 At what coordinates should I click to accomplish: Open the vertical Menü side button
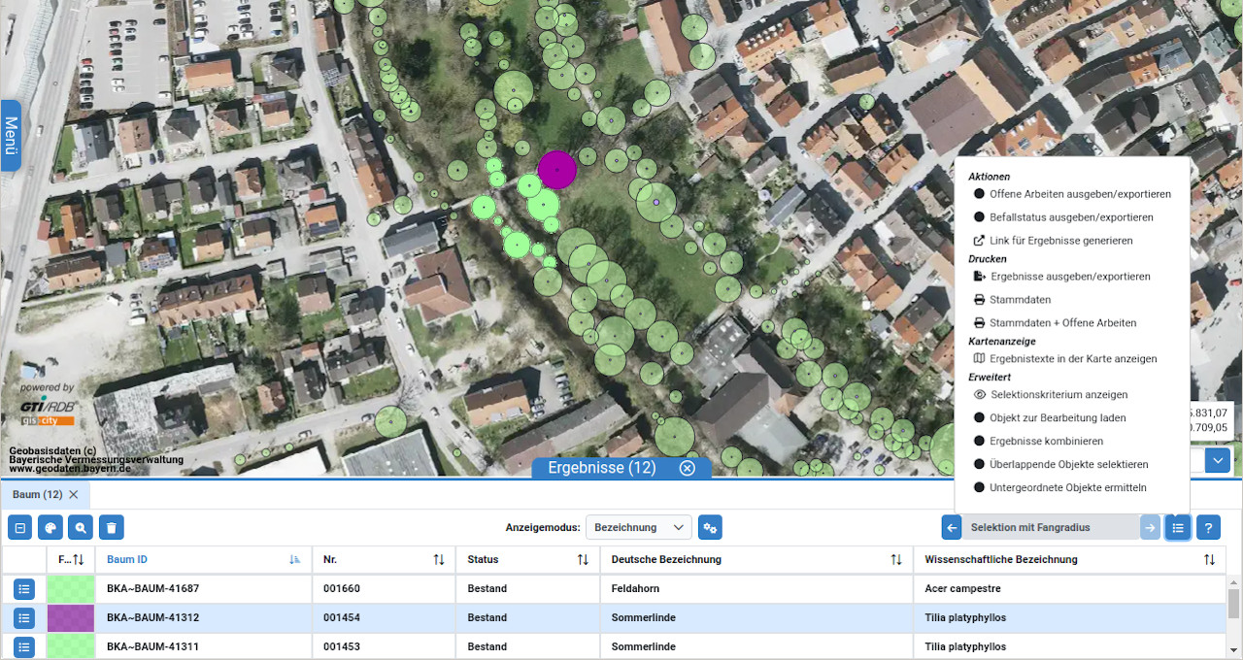point(11,136)
